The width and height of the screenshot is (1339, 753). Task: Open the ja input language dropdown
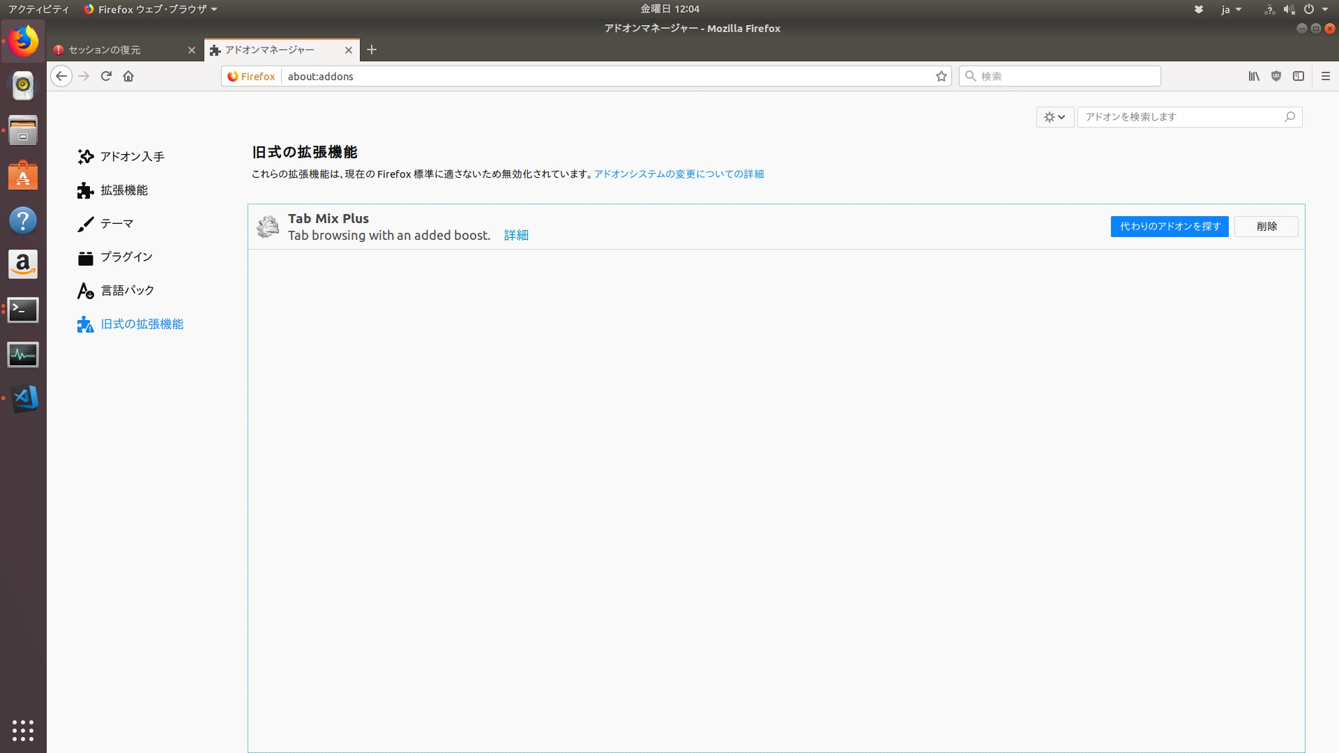click(x=1231, y=9)
